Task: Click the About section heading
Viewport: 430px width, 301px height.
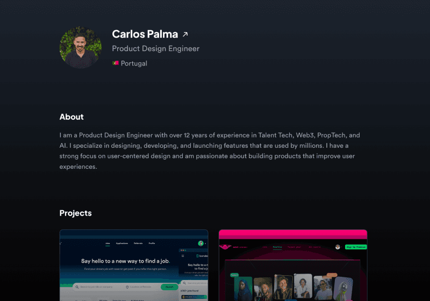Action: coord(71,117)
